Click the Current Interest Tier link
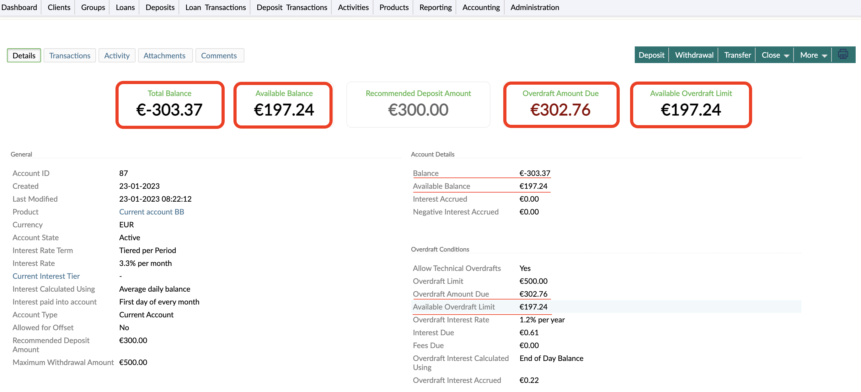Image resolution: width=861 pixels, height=392 pixels. (46, 276)
